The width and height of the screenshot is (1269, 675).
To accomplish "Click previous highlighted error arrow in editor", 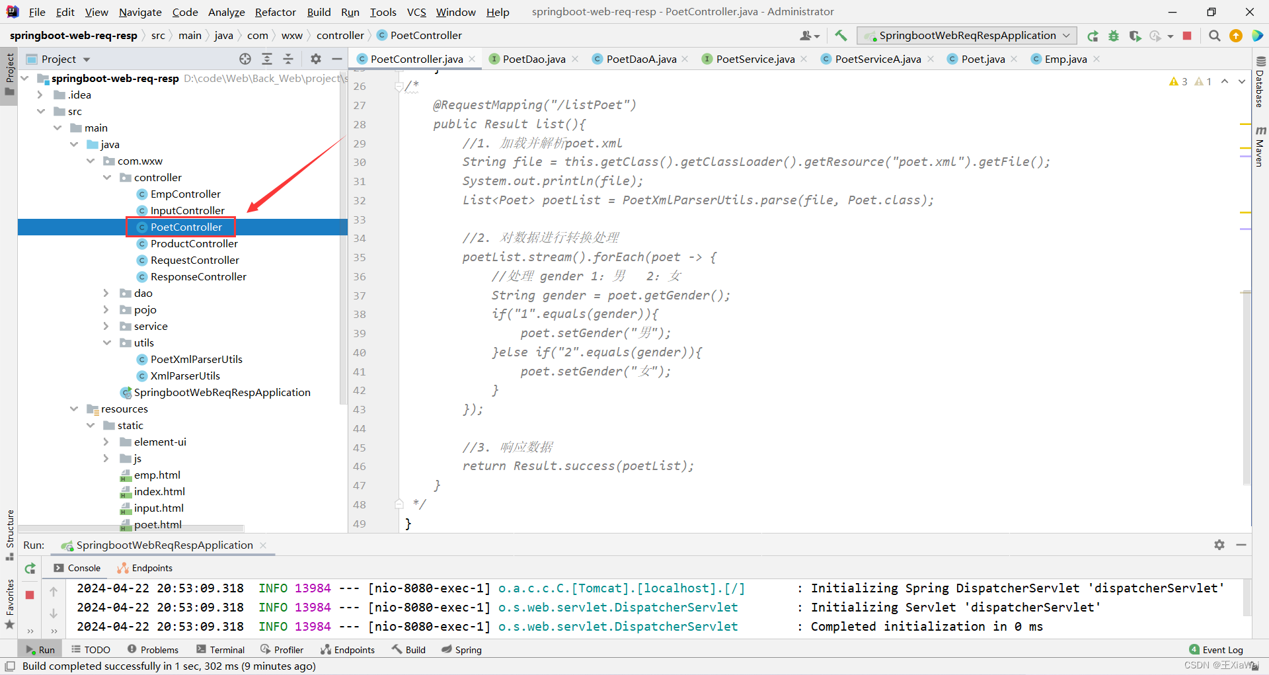I will (x=1225, y=81).
